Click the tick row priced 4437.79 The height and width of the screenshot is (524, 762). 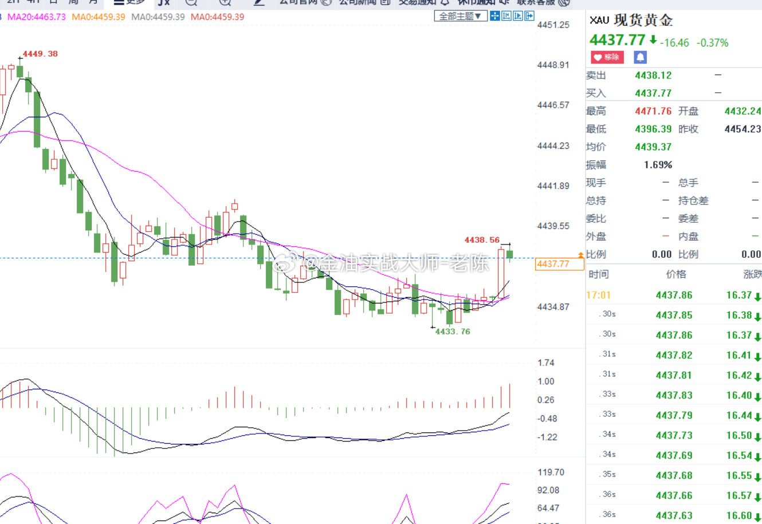(674, 416)
